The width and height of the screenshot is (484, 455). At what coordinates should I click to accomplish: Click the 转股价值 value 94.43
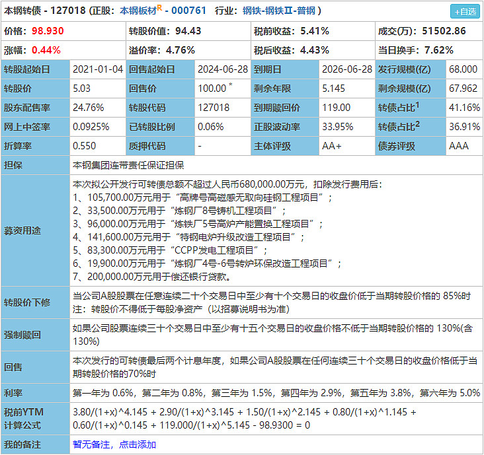[188, 31]
